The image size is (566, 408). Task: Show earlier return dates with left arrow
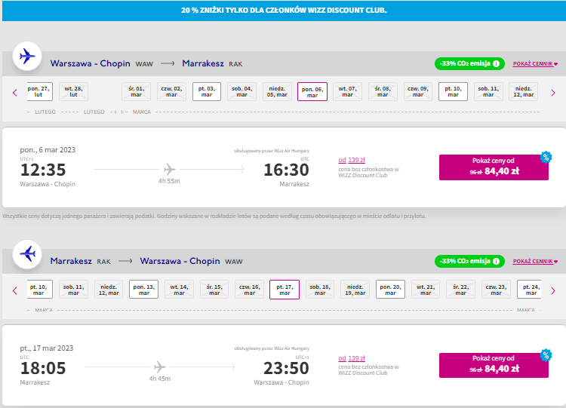[15, 290]
